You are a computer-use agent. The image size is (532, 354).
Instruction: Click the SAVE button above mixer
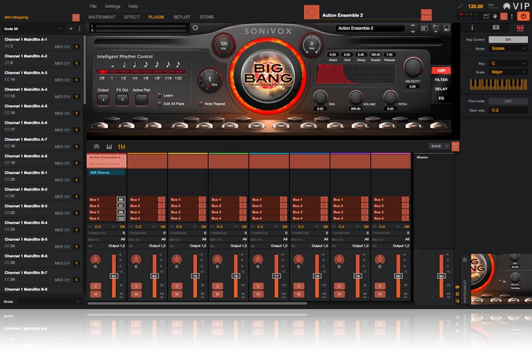click(436, 146)
